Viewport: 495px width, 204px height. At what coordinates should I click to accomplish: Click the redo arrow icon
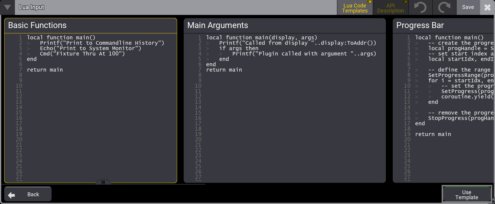444,7
